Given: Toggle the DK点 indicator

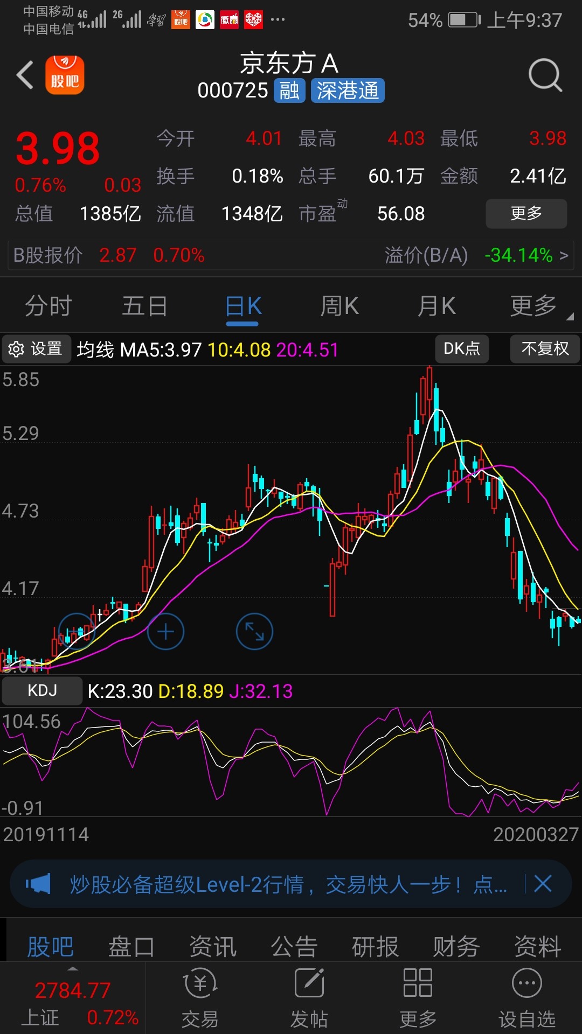Looking at the screenshot, I should point(462,349).
